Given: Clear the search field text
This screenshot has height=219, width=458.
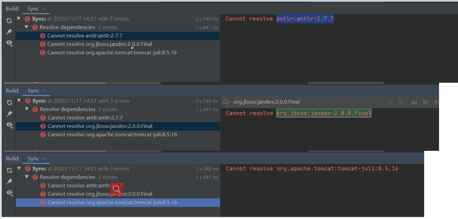Looking at the screenshot, I should (x=390, y=102).
